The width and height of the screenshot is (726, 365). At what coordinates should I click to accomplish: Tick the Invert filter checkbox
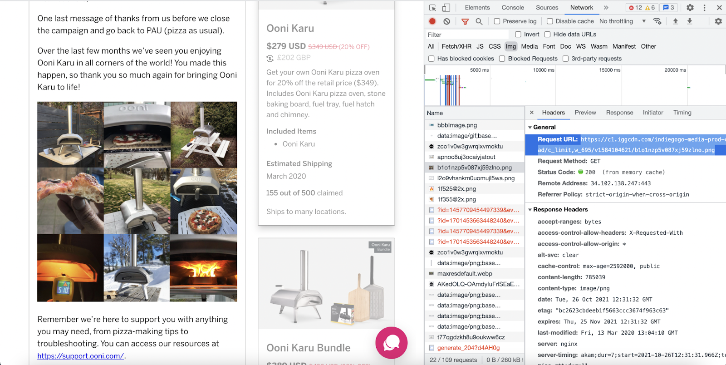click(x=518, y=35)
